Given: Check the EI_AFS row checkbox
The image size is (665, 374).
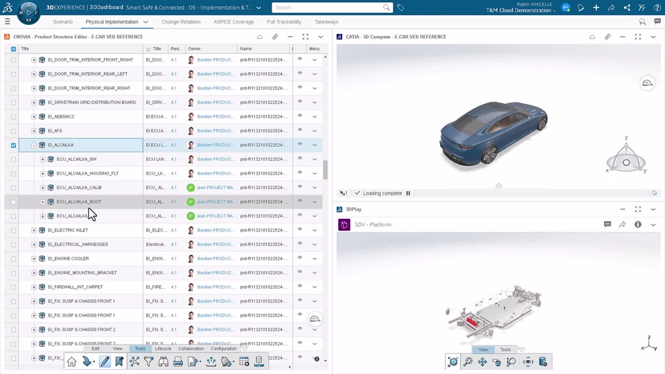Looking at the screenshot, I should 14,131.
